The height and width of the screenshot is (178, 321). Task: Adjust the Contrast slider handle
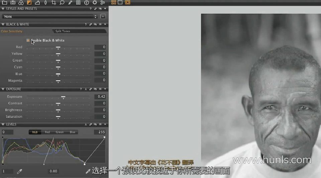pos(58,104)
